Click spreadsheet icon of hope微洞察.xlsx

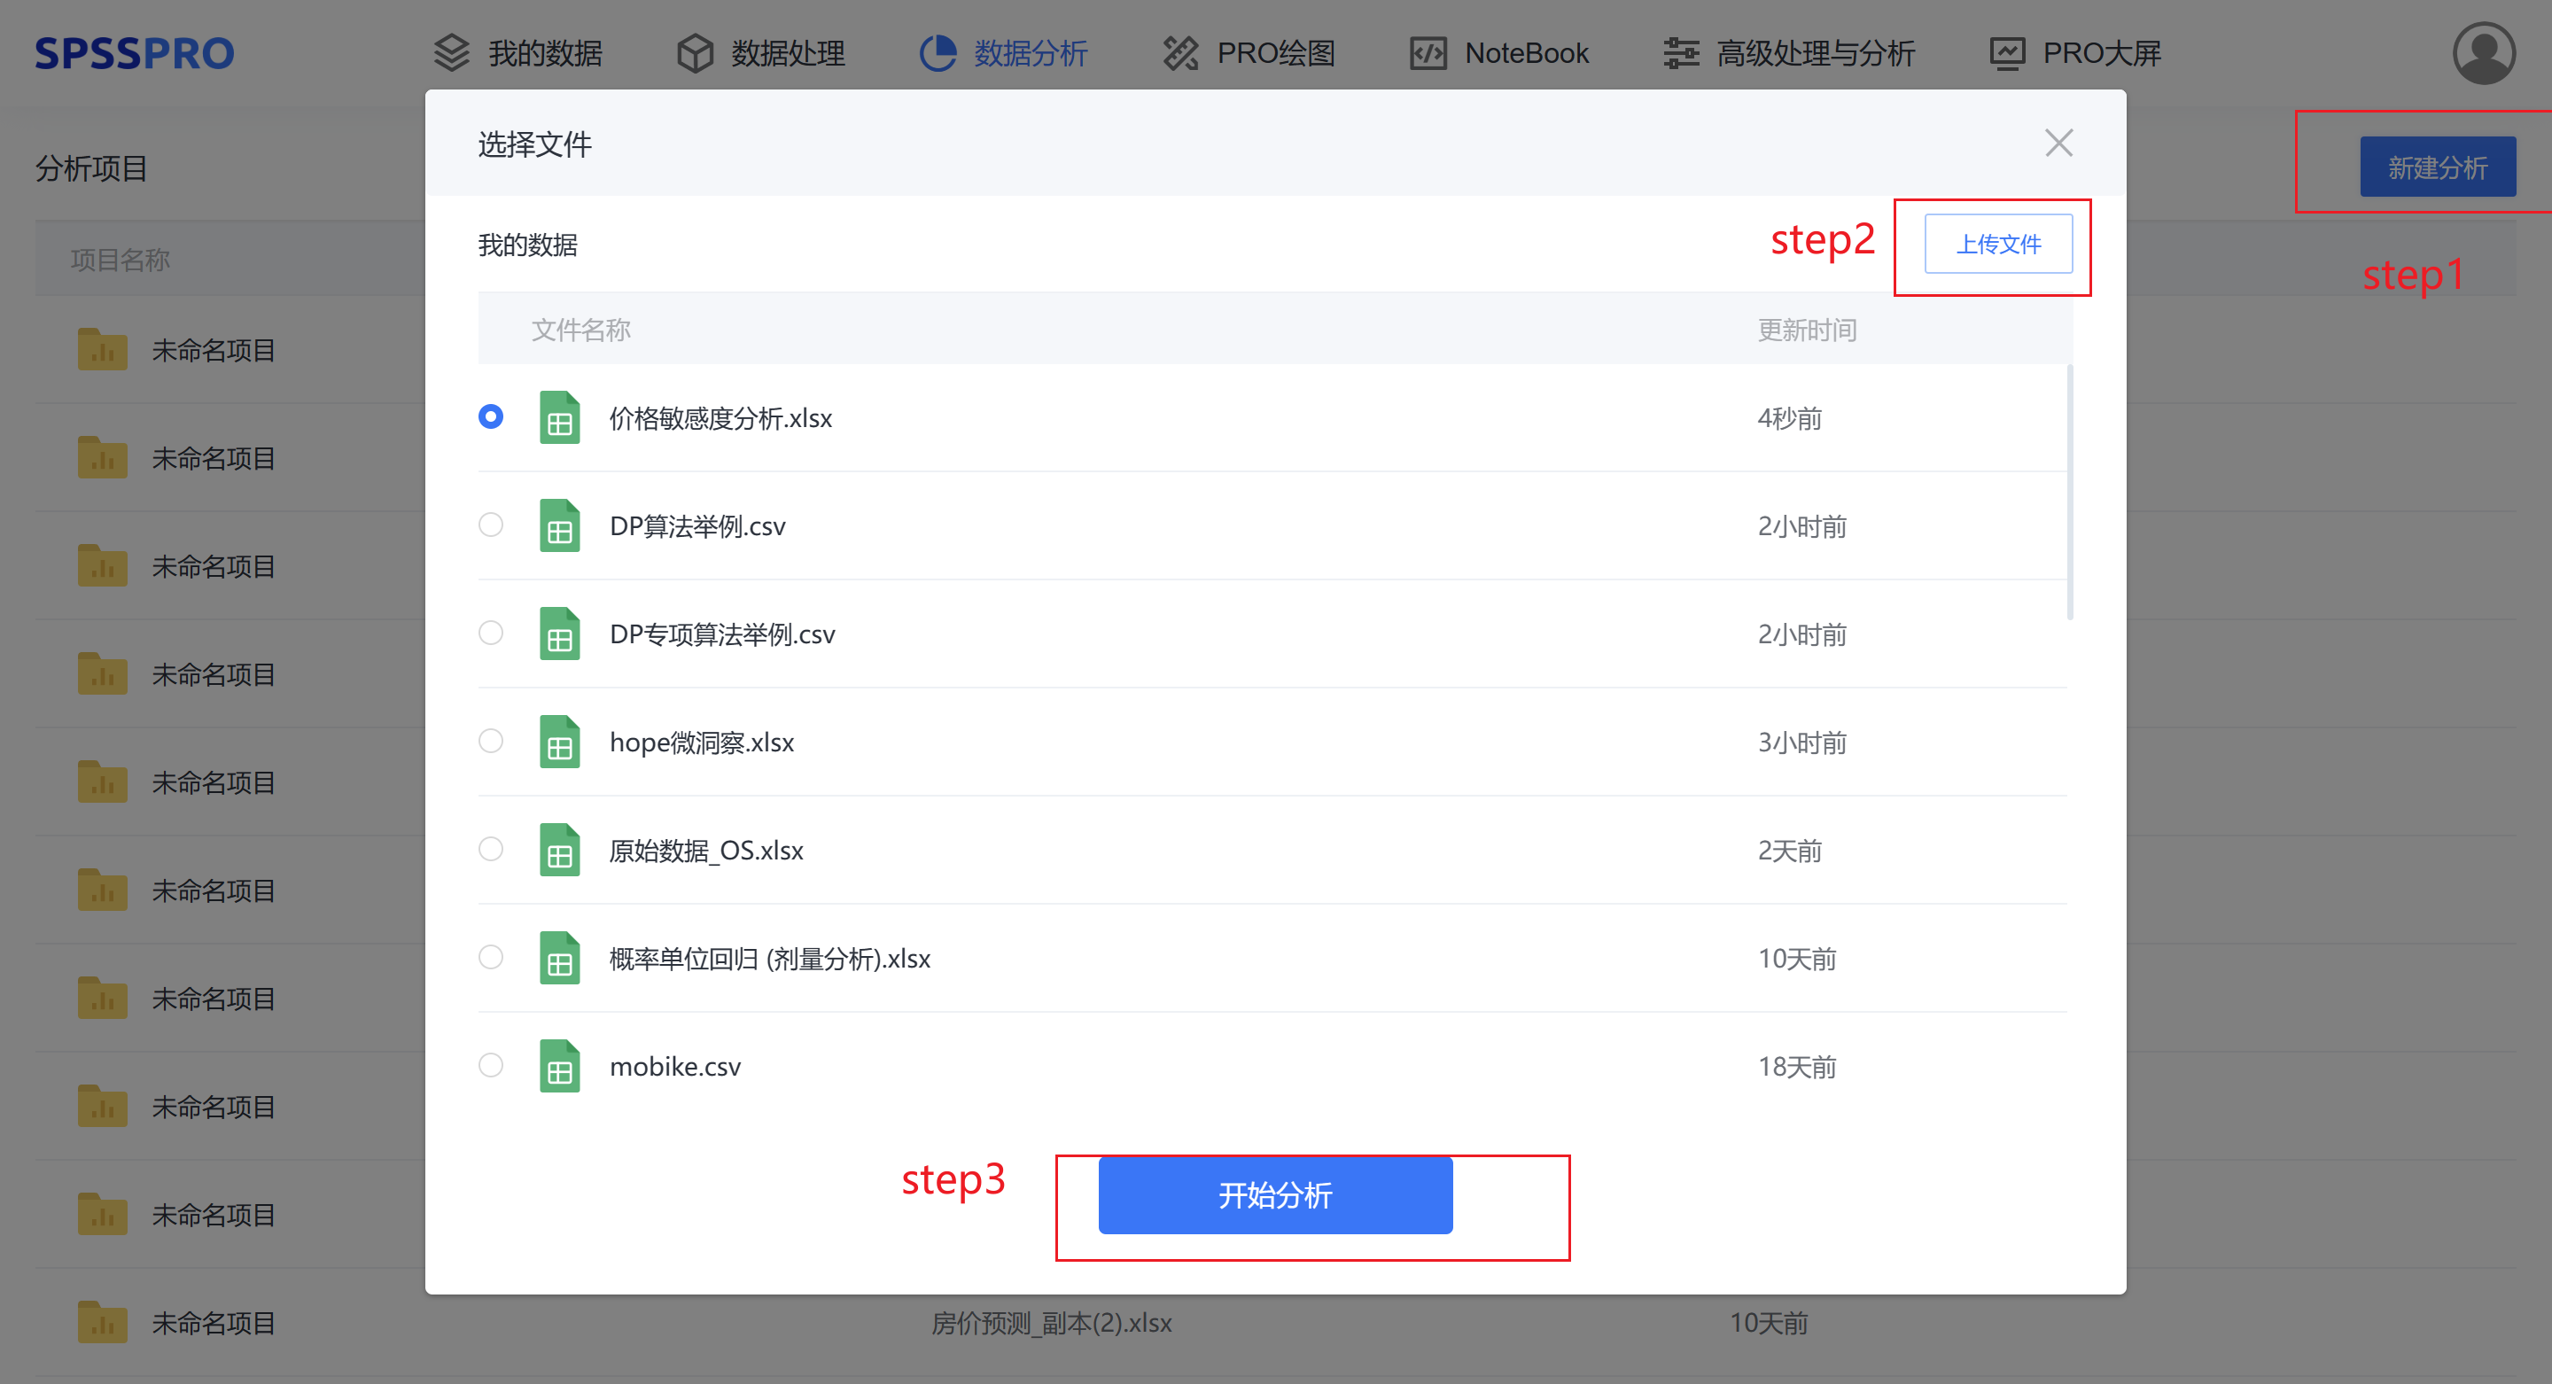point(560,741)
